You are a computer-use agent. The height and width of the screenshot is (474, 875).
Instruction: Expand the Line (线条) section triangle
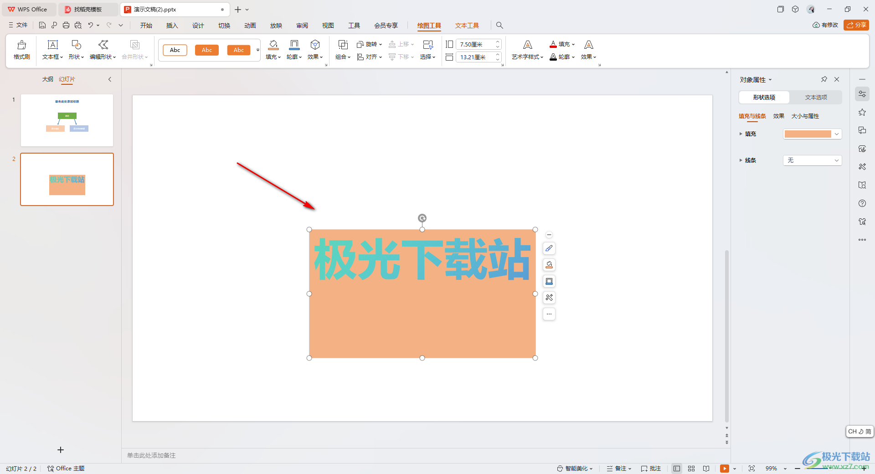[741, 160]
